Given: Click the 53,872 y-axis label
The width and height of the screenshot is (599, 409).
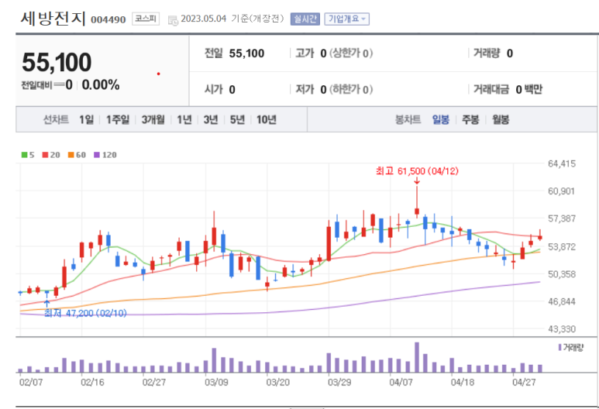Looking at the screenshot, I should 562,246.
